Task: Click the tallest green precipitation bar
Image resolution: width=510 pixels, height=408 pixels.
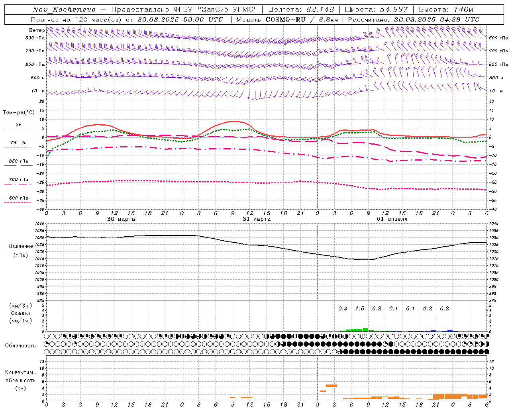Action: (x=365, y=330)
